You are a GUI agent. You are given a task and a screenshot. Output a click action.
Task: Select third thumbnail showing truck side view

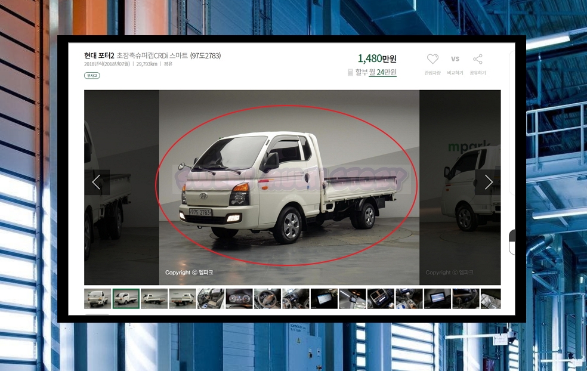[x=155, y=298]
